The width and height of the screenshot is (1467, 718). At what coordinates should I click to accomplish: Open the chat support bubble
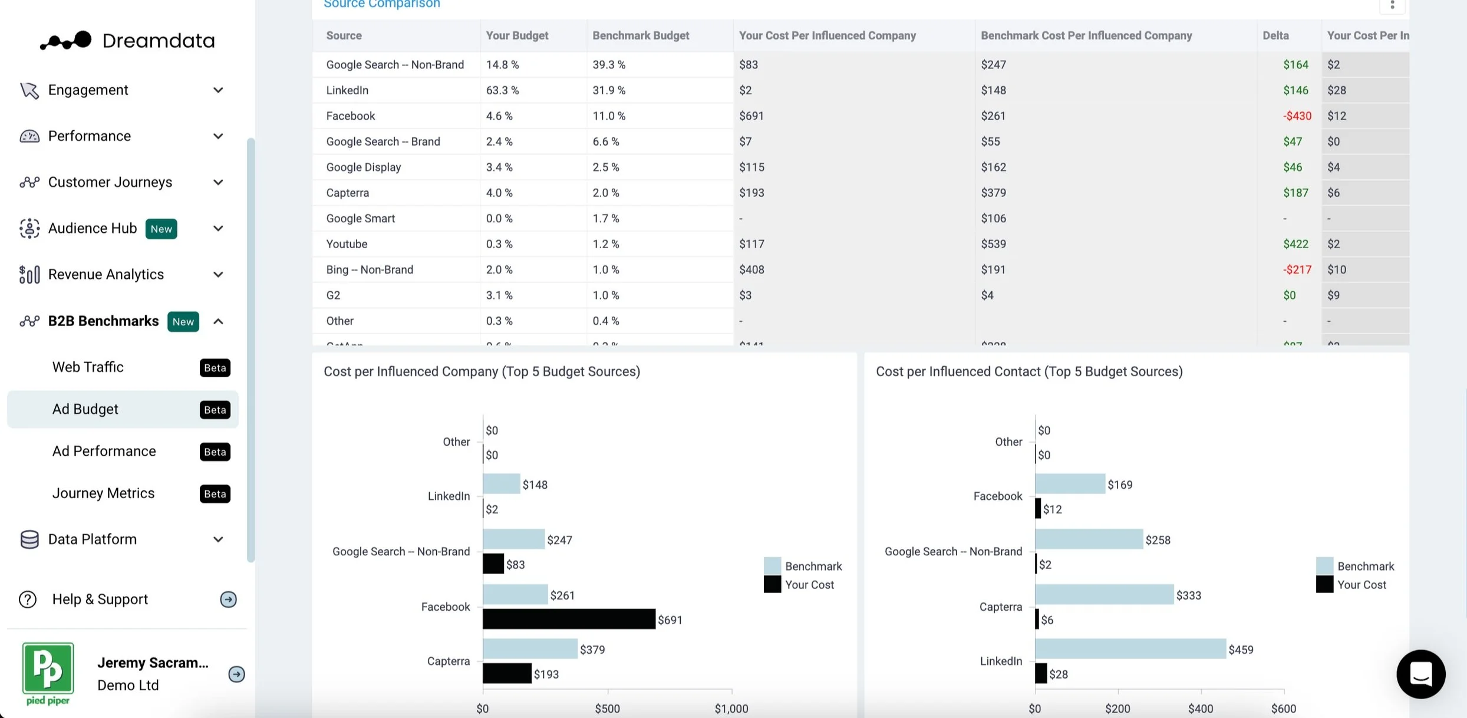[1420, 674]
